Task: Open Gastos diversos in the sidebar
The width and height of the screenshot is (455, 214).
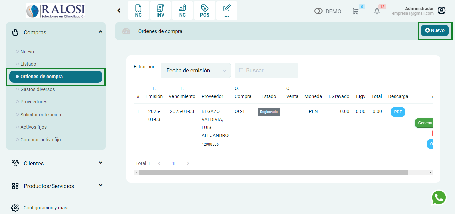Action: coord(37,89)
